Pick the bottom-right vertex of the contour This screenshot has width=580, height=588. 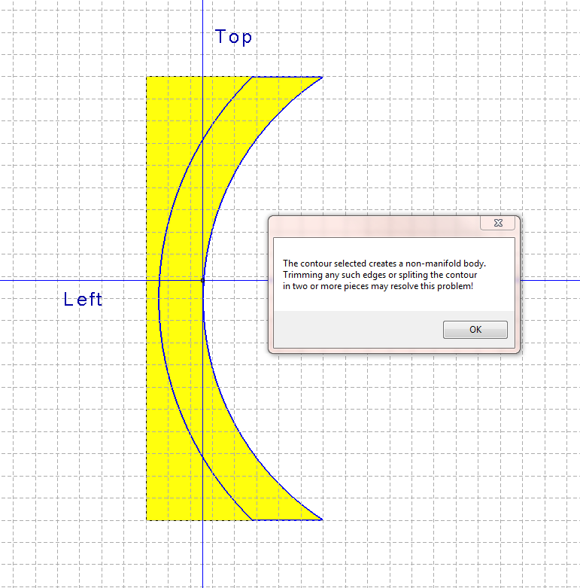[322, 519]
